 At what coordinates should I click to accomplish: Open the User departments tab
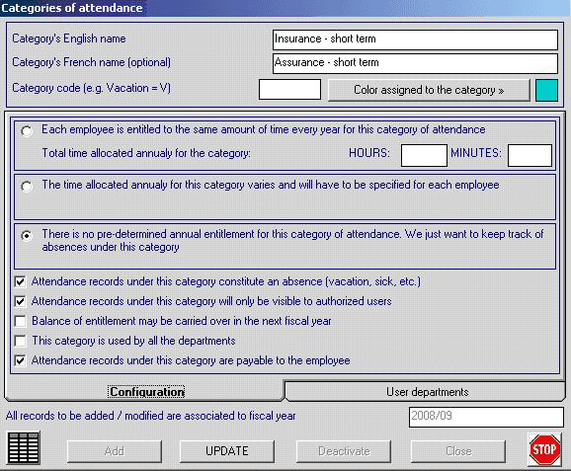[427, 392]
